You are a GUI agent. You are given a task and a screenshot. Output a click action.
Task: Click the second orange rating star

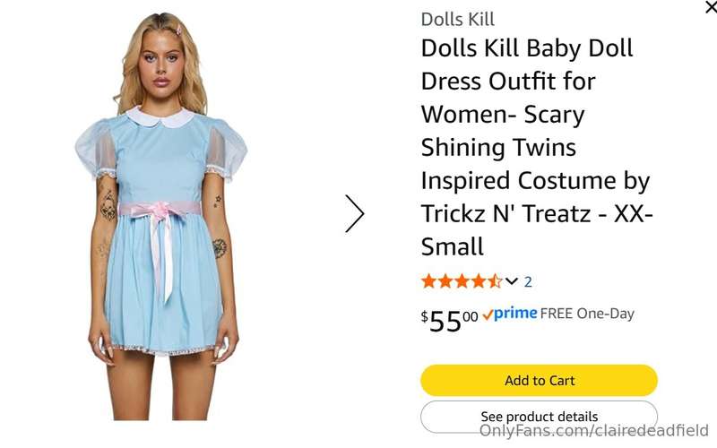(445, 281)
